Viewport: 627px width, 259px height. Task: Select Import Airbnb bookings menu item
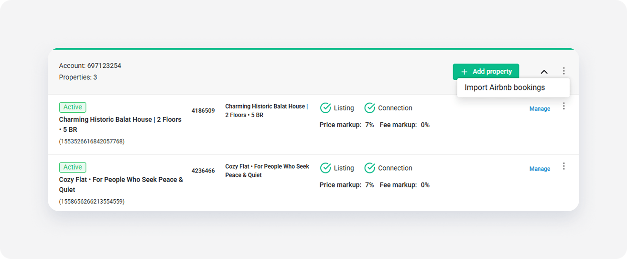click(x=505, y=88)
